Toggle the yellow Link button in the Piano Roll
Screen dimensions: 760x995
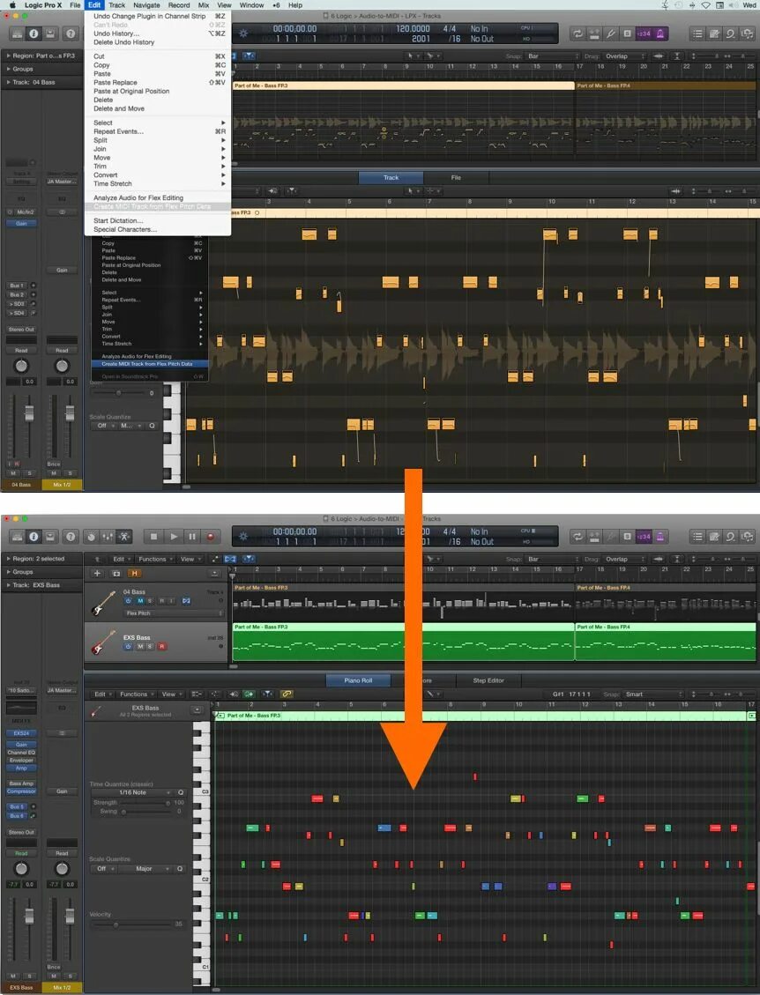tap(287, 694)
